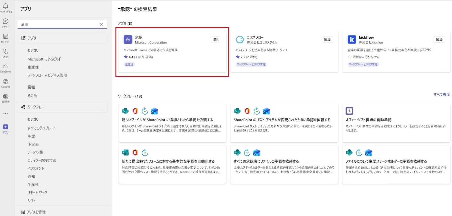Image resolution: width=452 pixels, height=216 pixels.
Task: Open the Copilot icon
Action: tap(5, 81)
